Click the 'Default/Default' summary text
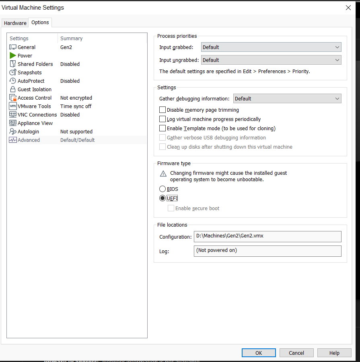 (77, 140)
